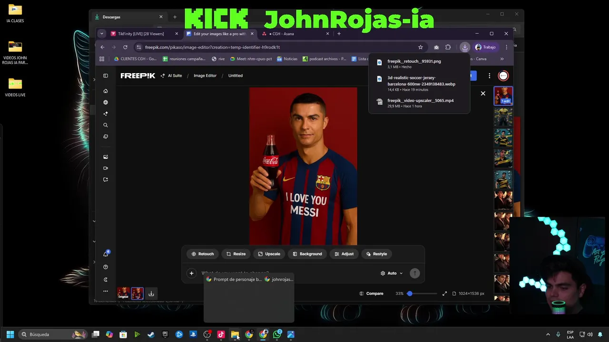Image resolution: width=609 pixels, height=342 pixels.
Task: Go to Image Editor breadcrumb
Action: click(x=205, y=76)
